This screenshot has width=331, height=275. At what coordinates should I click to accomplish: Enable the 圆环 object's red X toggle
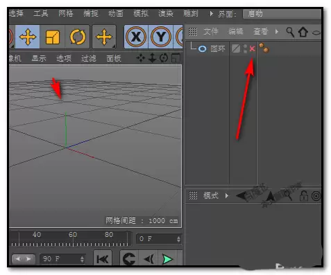click(252, 48)
